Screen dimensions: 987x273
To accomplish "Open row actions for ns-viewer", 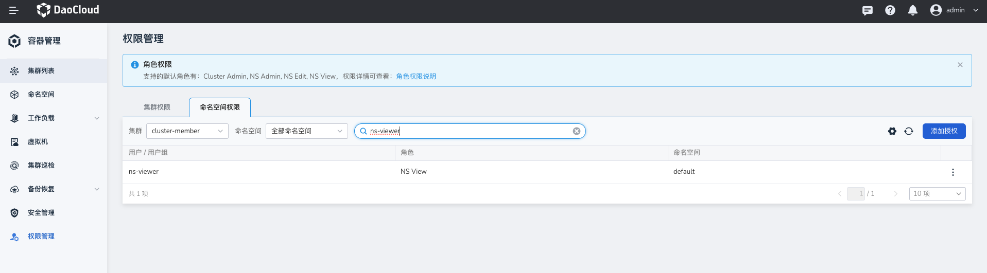I will point(953,172).
